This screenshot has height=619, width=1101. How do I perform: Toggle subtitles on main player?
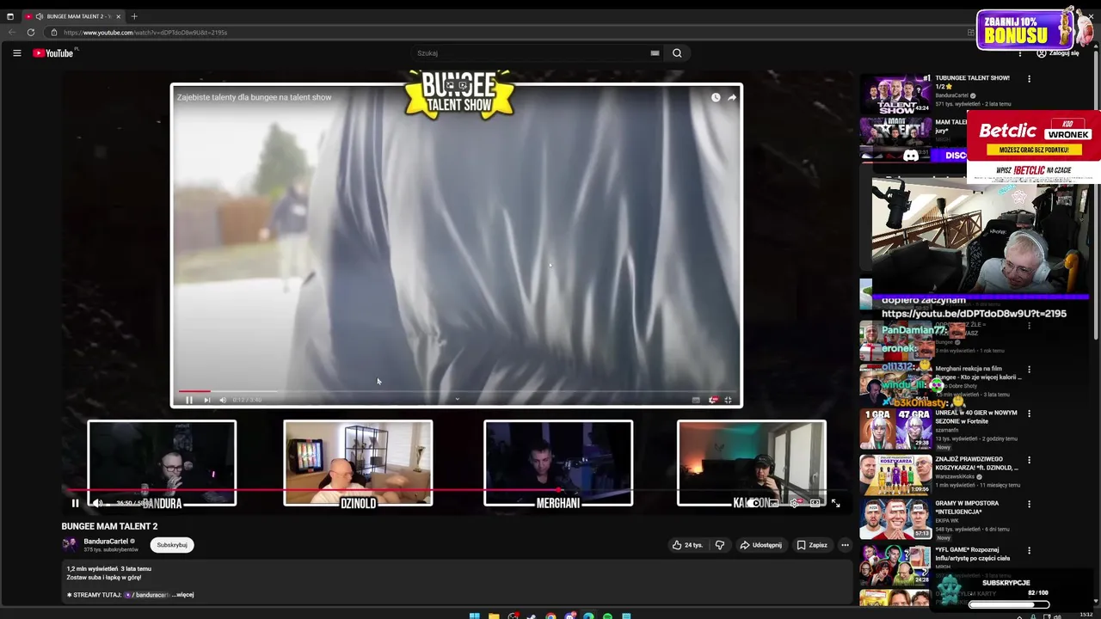(774, 504)
